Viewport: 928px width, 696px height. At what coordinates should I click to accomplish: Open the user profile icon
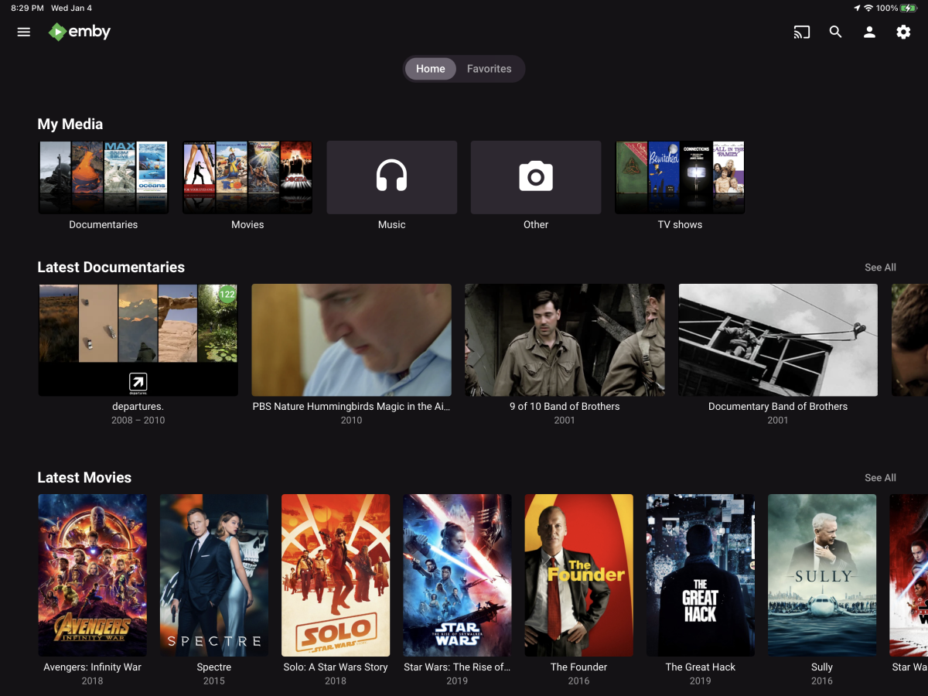pyautogui.click(x=869, y=32)
